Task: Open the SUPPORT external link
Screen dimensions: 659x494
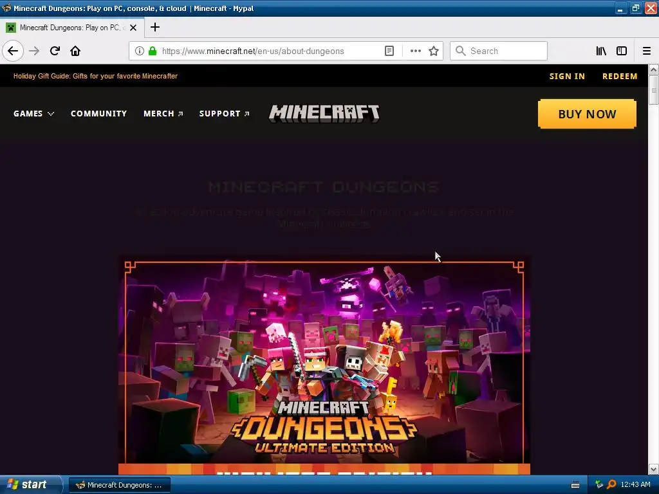Action: (224, 113)
